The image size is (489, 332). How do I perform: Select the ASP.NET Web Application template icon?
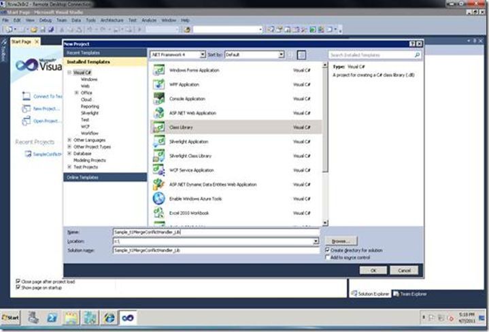[x=158, y=113]
